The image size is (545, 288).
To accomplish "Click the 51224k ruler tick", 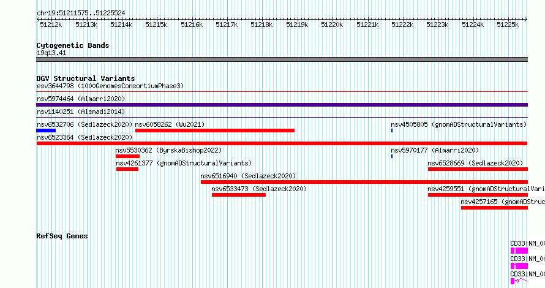I will tap(473, 25).
